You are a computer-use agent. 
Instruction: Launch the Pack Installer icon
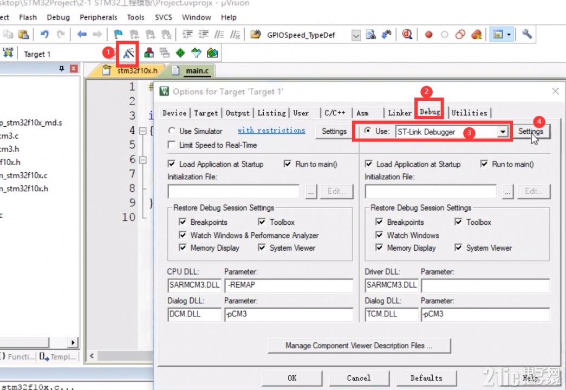click(x=212, y=53)
